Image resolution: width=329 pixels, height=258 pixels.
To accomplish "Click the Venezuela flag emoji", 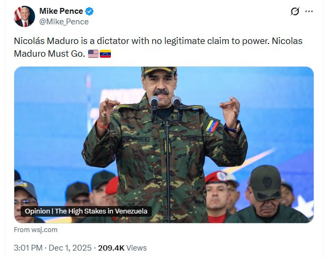I will coord(106,54).
